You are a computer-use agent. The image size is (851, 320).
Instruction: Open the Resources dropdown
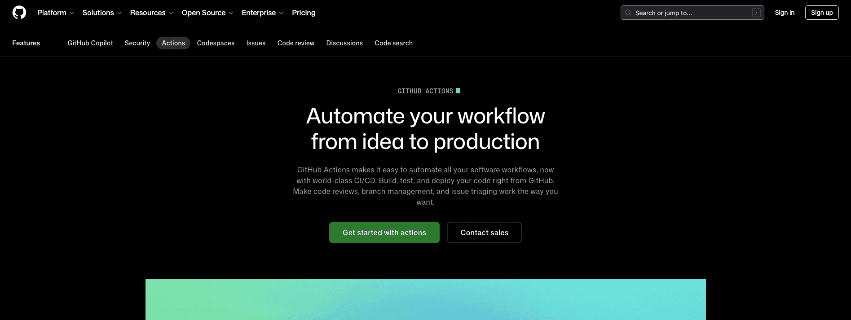point(152,13)
